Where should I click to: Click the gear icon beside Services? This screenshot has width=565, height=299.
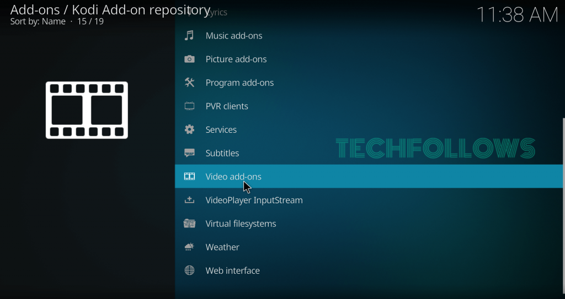(x=189, y=129)
